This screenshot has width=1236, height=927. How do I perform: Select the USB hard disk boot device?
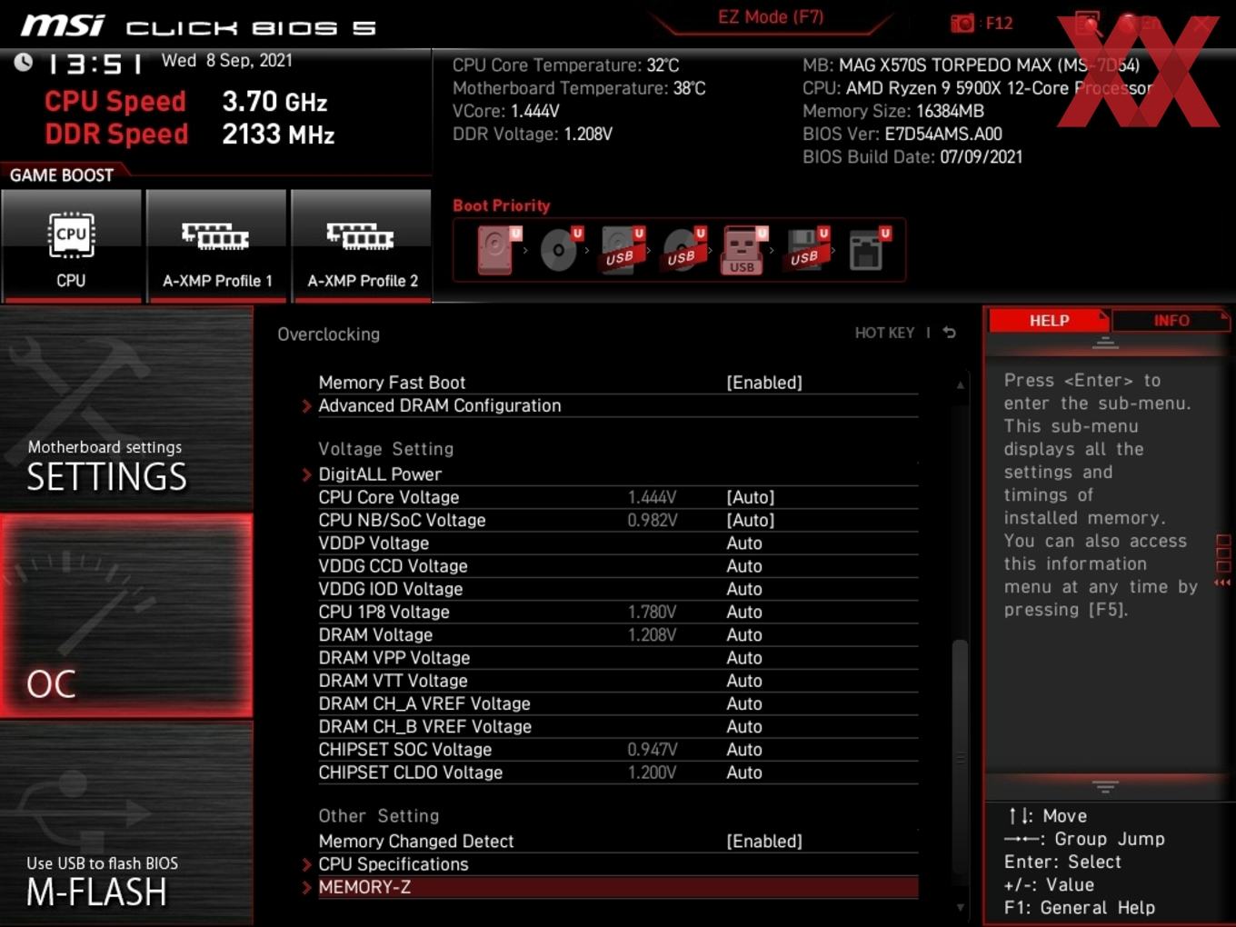click(623, 249)
